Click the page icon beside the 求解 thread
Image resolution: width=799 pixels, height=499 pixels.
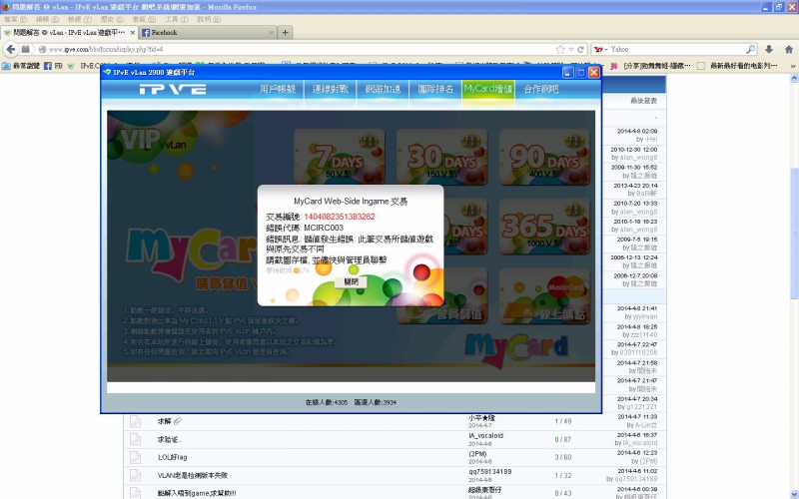click(x=135, y=422)
